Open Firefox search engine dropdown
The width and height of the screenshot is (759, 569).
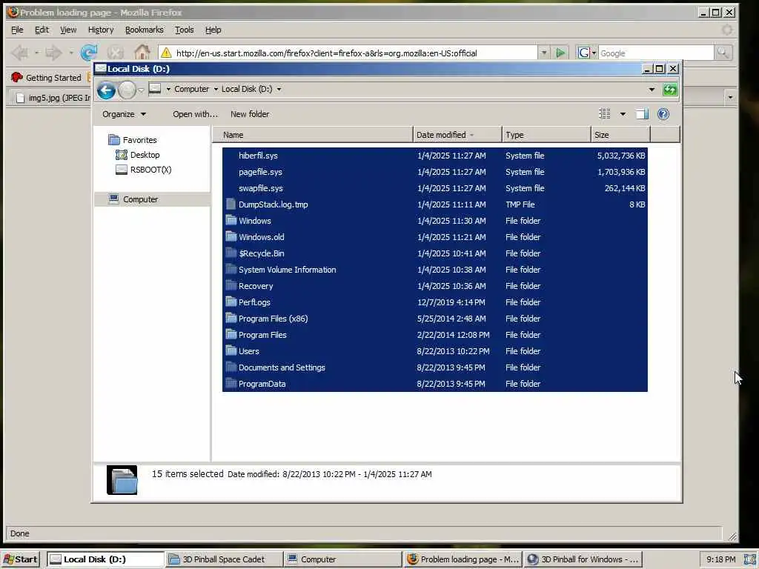tap(586, 53)
